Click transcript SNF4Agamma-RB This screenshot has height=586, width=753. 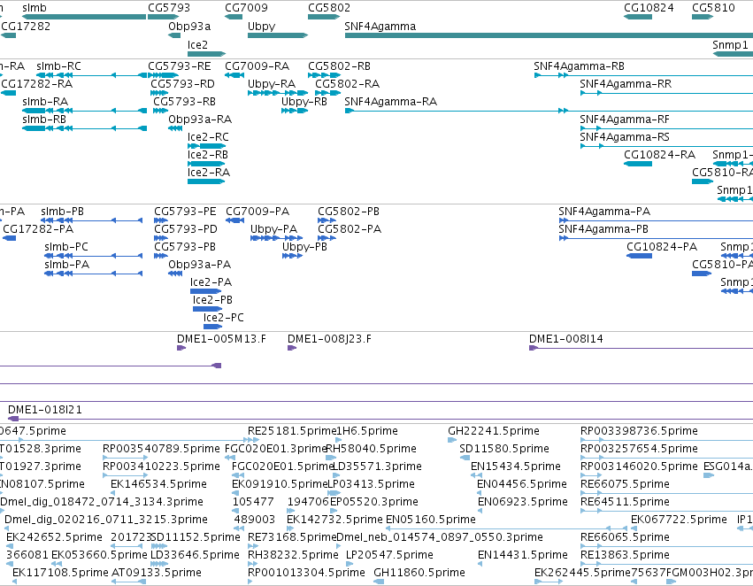[643, 75]
